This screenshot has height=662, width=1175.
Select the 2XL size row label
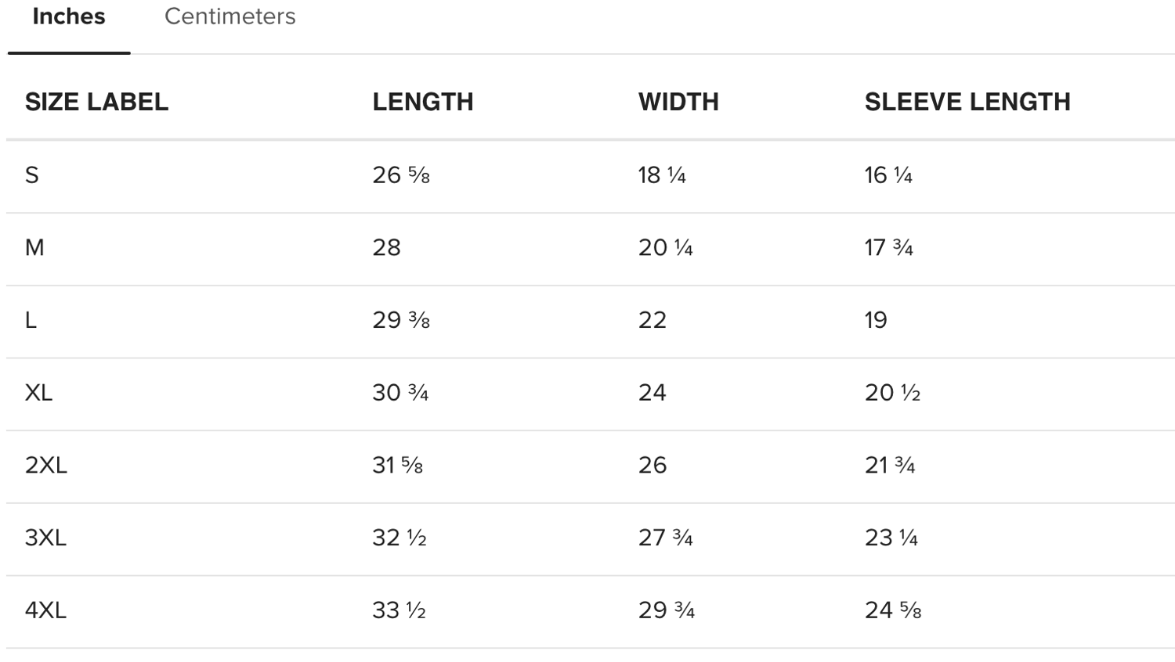click(46, 465)
